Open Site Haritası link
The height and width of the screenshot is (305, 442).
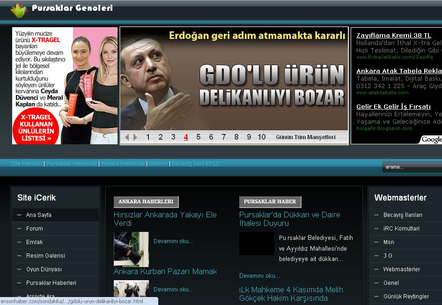coord(27,164)
